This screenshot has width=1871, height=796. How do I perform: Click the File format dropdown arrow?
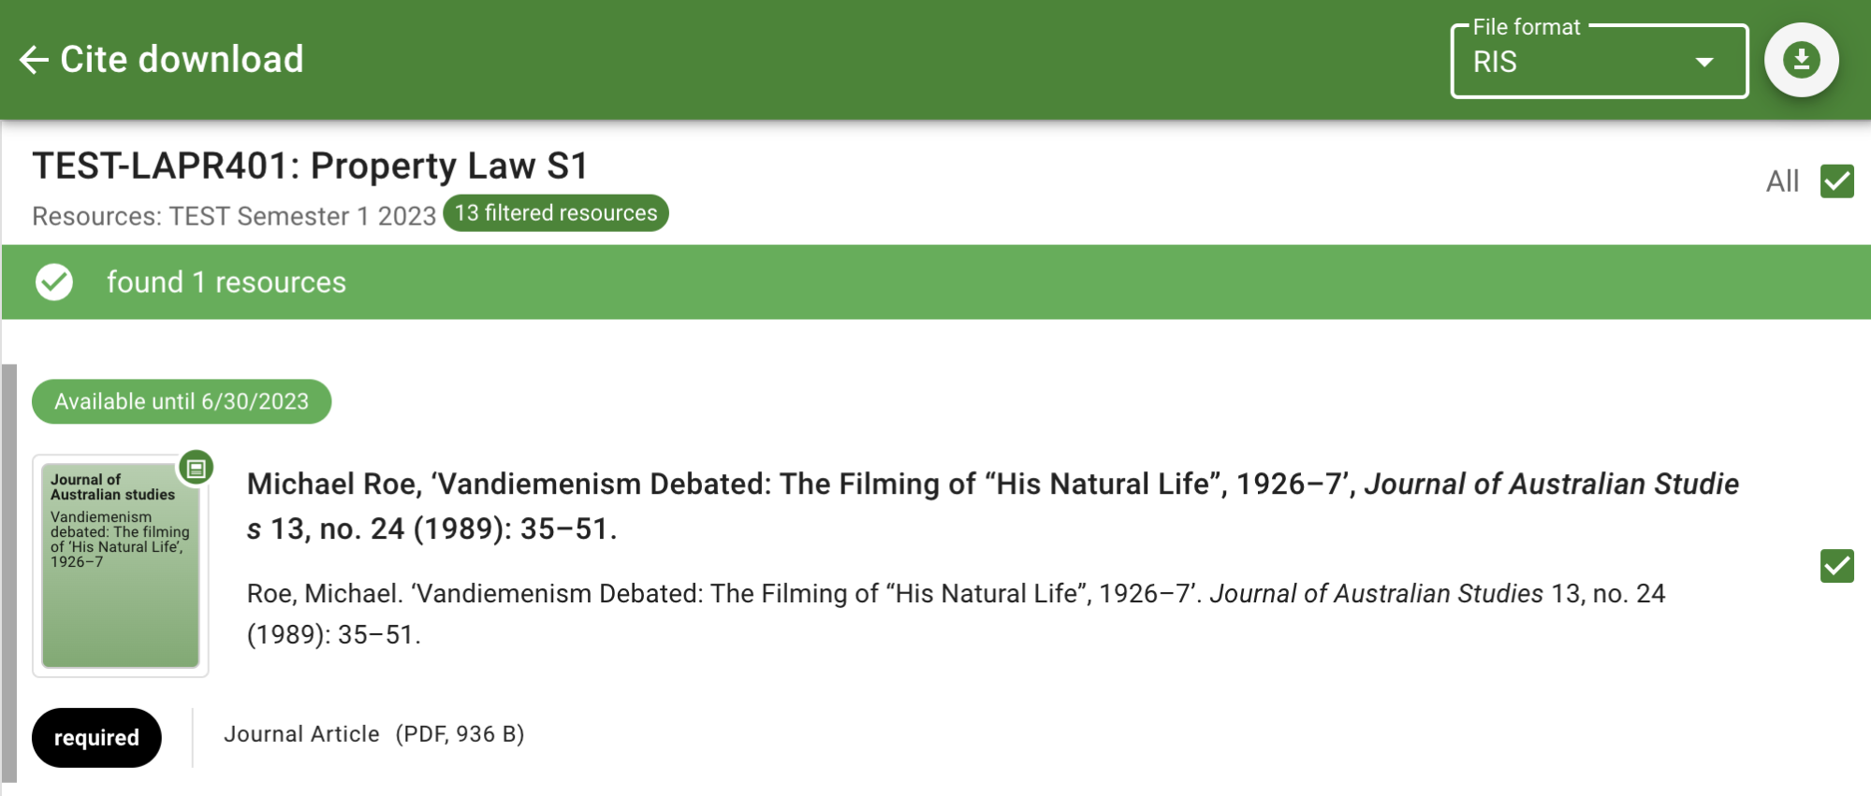[x=1704, y=62]
